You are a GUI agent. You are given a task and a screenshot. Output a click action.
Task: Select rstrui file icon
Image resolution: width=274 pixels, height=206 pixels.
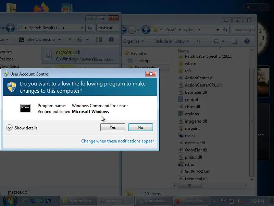pos(181,164)
